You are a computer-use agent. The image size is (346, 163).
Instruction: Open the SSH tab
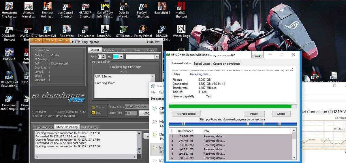click(124, 50)
